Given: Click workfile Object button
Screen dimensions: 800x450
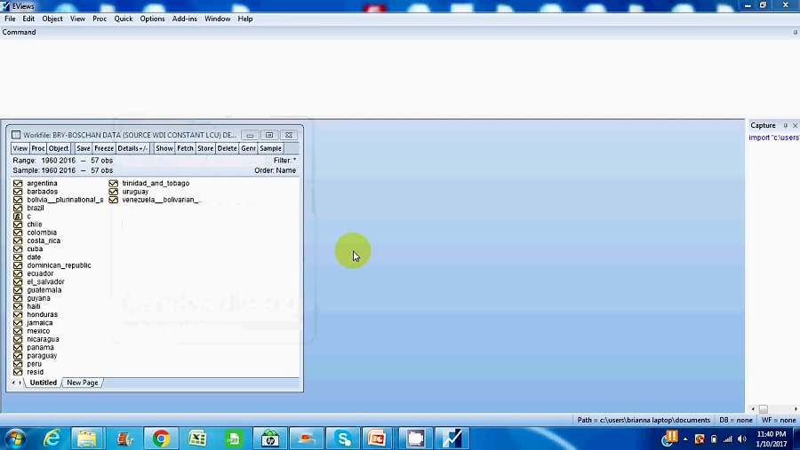Looking at the screenshot, I should pos(59,148).
